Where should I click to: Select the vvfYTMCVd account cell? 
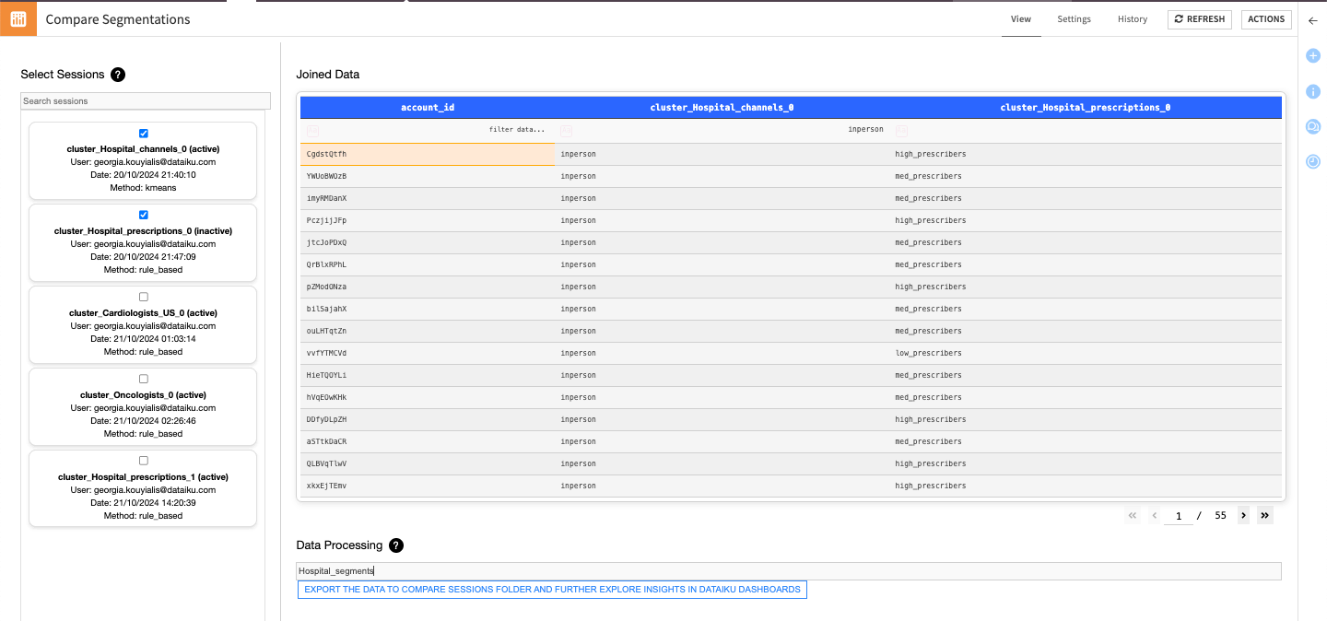point(428,354)
